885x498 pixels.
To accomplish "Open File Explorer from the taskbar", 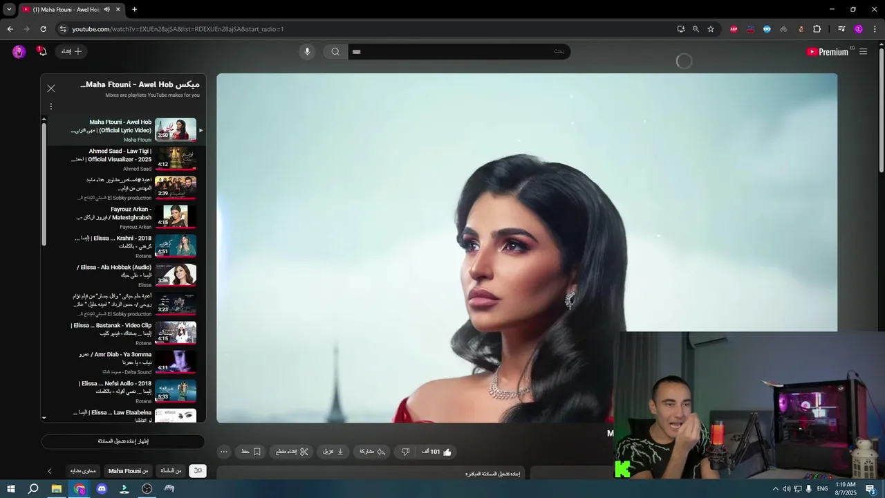I will 57,489.
